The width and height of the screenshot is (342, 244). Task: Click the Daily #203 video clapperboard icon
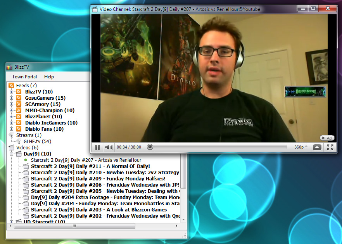(26, 210)
